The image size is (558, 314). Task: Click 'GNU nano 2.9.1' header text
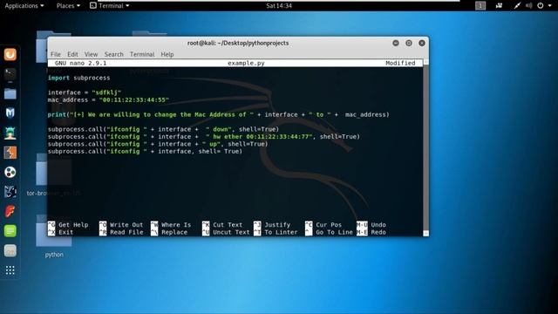point(81,63)
